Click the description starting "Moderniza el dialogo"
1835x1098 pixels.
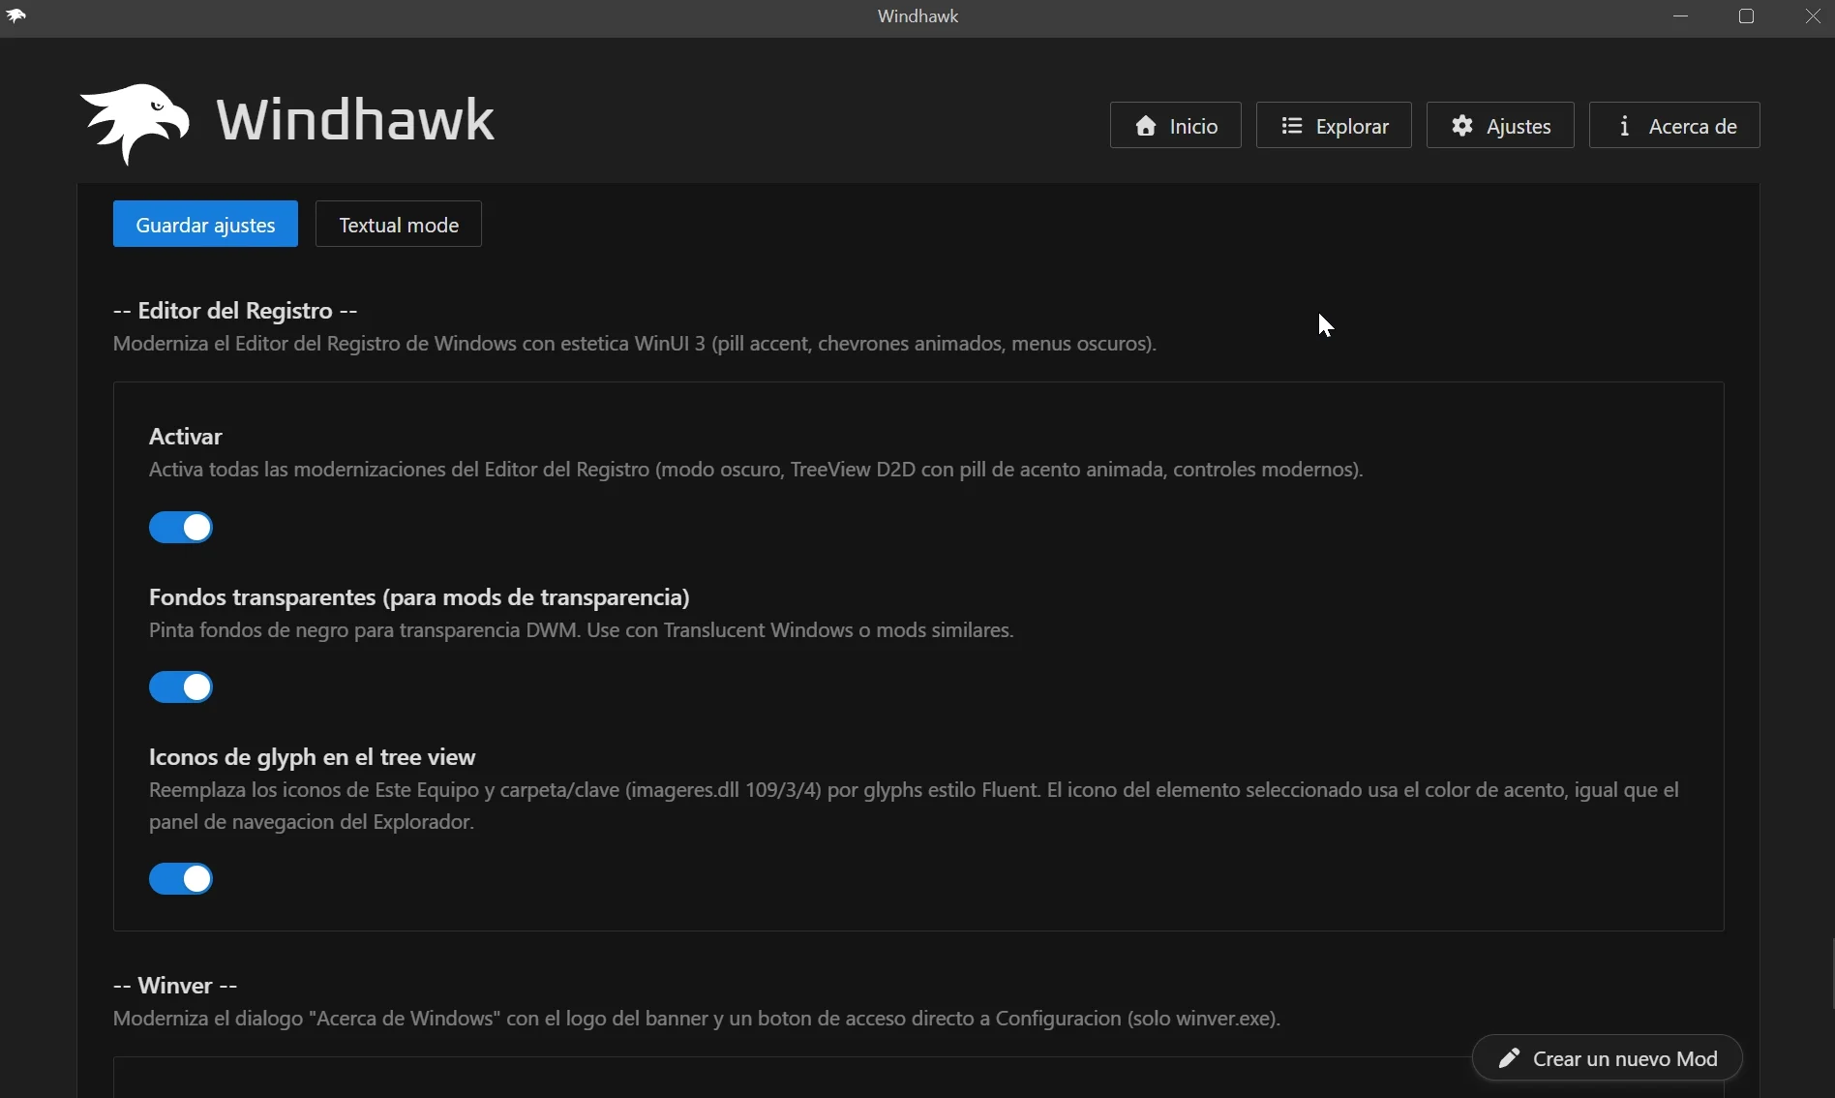pyautogui.click(x=697, y=1020)
